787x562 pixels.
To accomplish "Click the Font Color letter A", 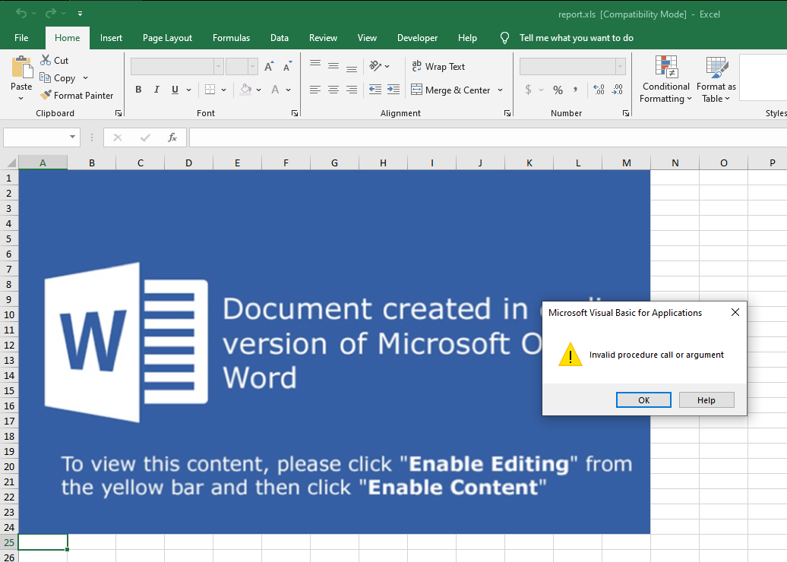I will [275, 90].
